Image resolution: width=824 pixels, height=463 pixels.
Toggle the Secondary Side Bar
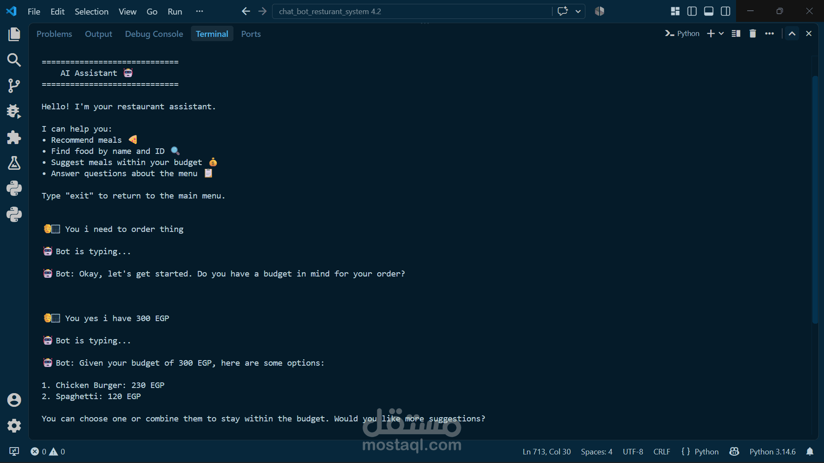point(726,12)
